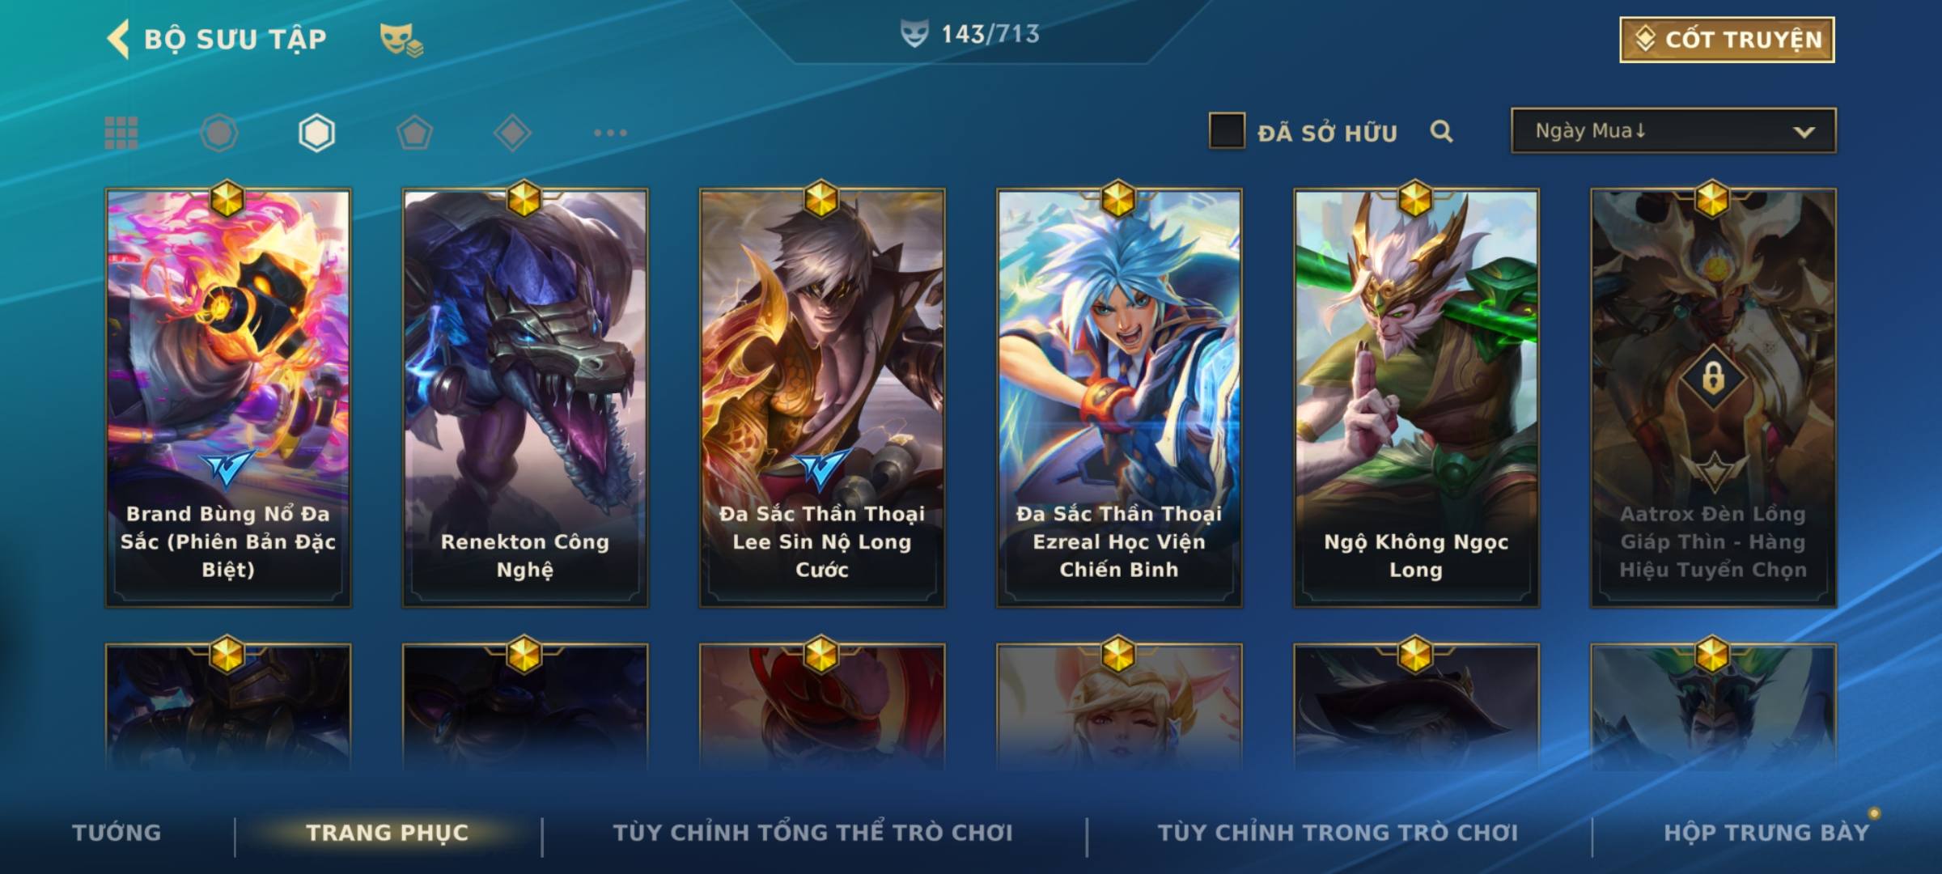
Task: Select the highlighted hexagon rarity filter
Action: [x=316, y=133]
